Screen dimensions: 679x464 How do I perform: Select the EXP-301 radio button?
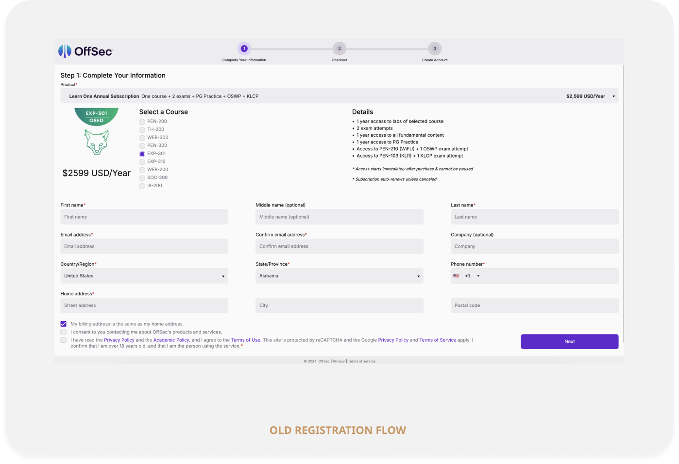[x=142, y=154]
